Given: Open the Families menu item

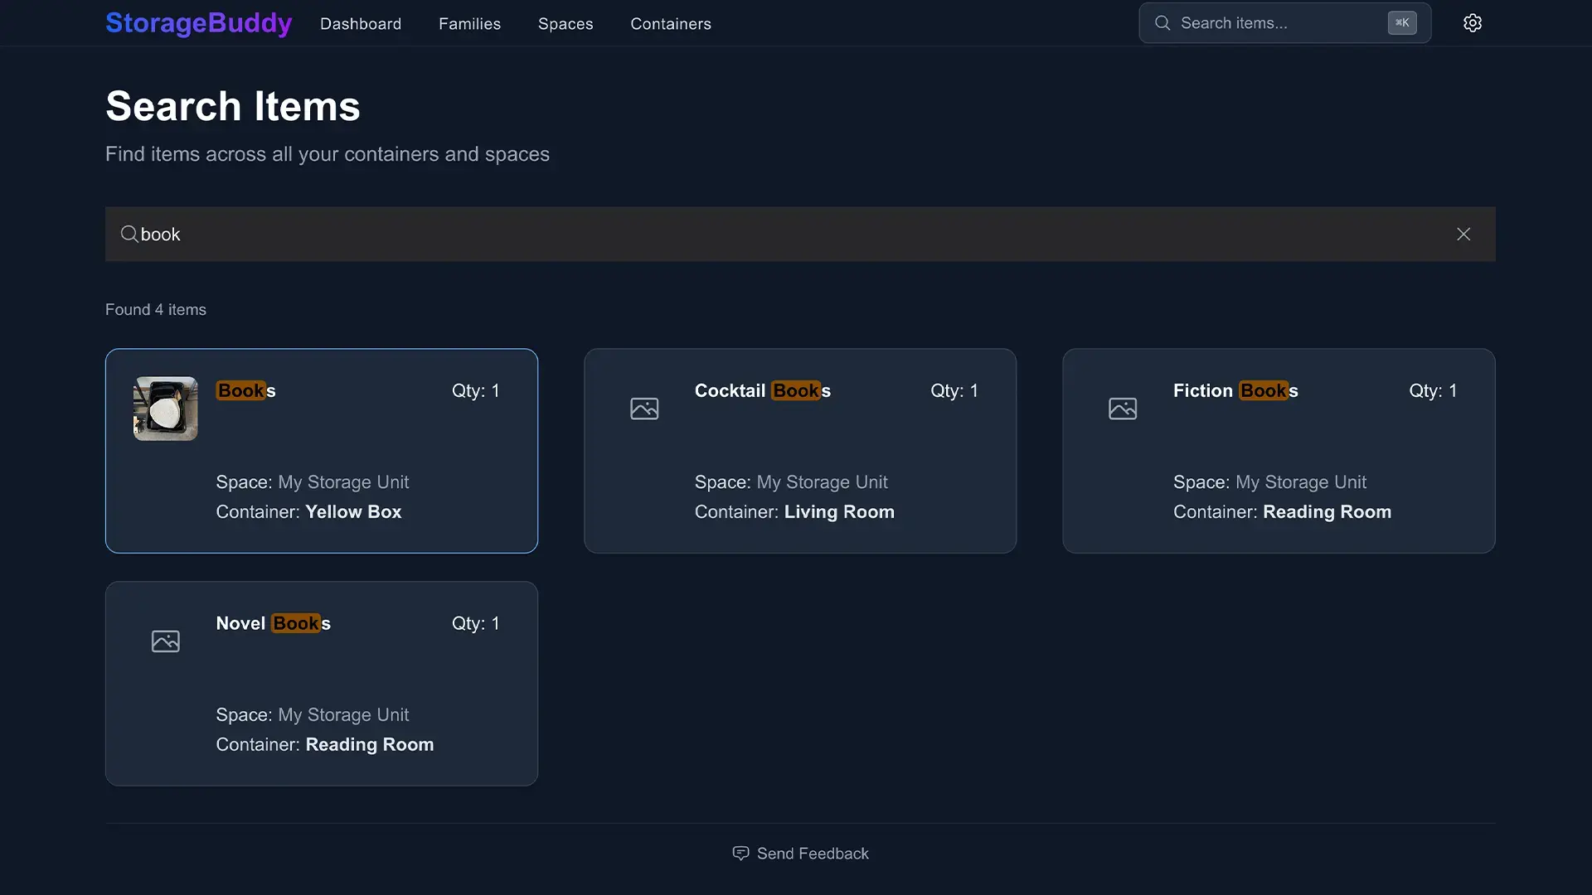Looking at the screenshot, I should point(469,24).
